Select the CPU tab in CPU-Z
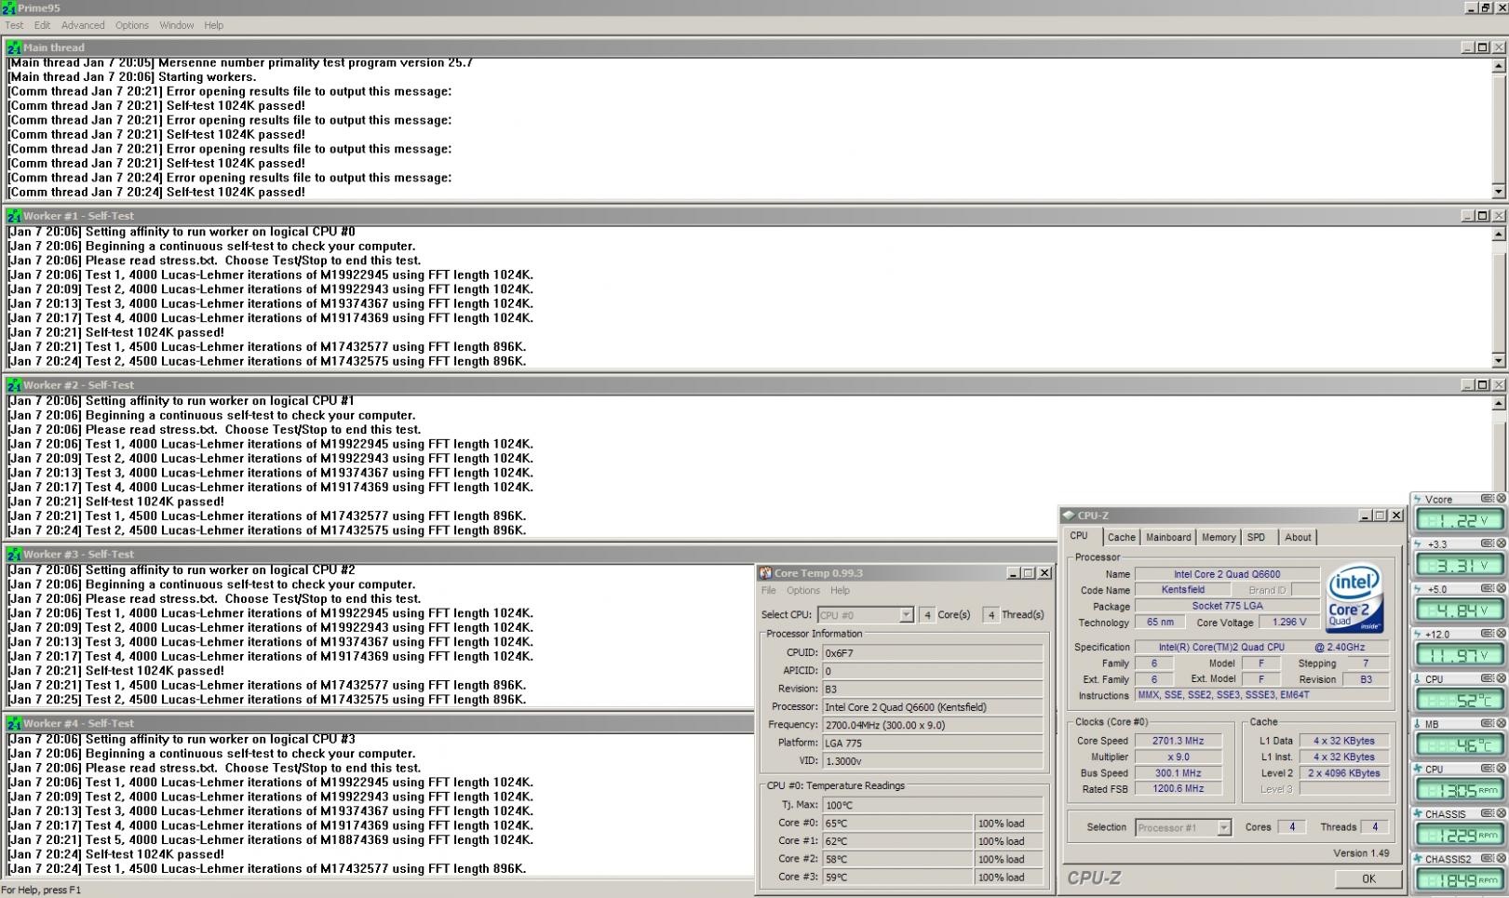The image size is (1509, 898). click(x=1083, y=536)
